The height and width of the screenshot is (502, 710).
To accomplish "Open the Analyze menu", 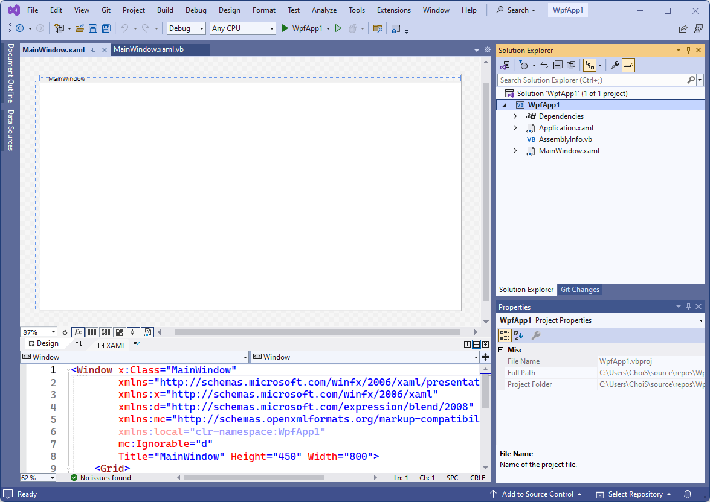I will click(x=324, y=10).
